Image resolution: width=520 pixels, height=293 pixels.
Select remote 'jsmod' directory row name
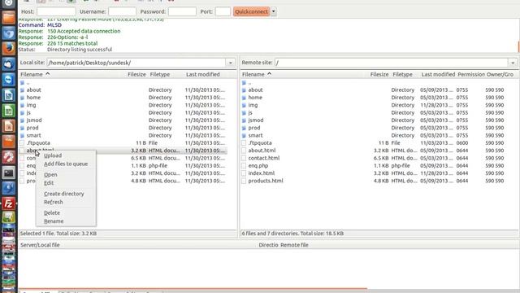[256, 120]
